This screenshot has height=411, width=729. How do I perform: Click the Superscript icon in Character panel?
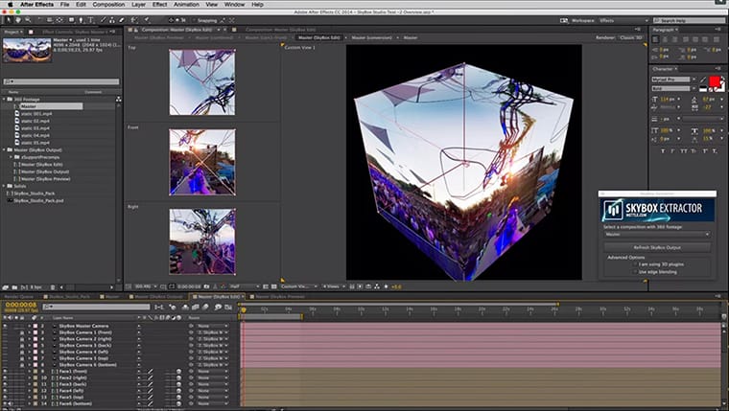(x=705, y=151)
